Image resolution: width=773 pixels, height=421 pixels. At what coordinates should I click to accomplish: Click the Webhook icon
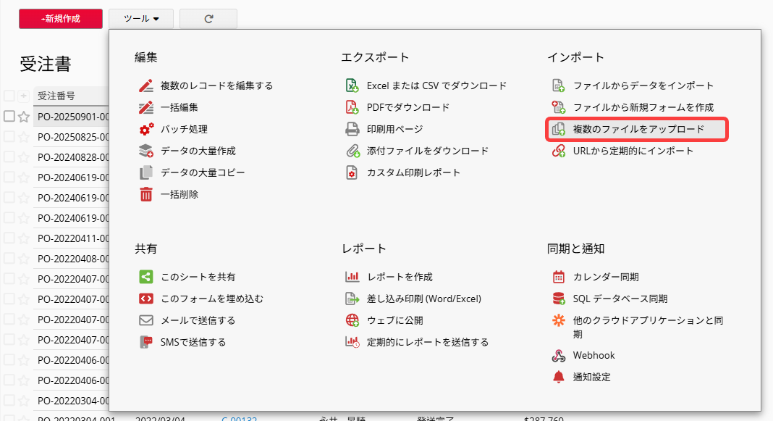point(558,356)
